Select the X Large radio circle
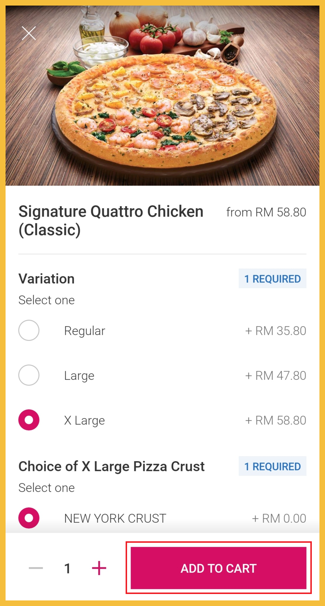The width and height of the screenshot is (325, 606). click(29, 420)
